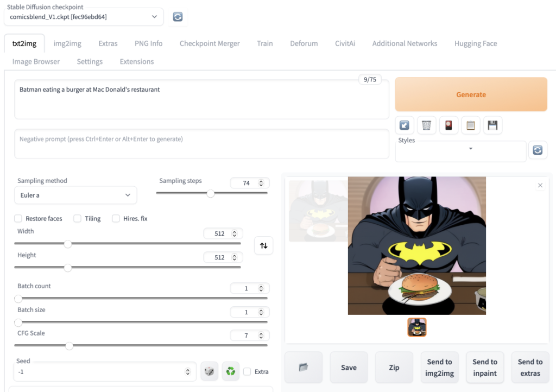Clear the prompt with trash icon

point(426,125)
